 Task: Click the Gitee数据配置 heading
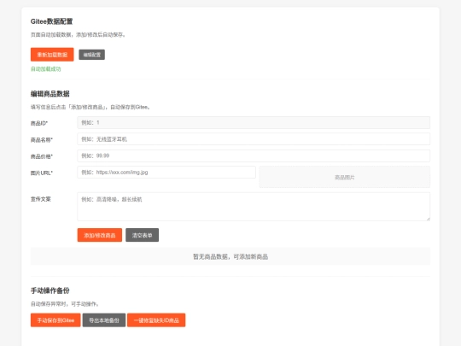tap(51, 21)
